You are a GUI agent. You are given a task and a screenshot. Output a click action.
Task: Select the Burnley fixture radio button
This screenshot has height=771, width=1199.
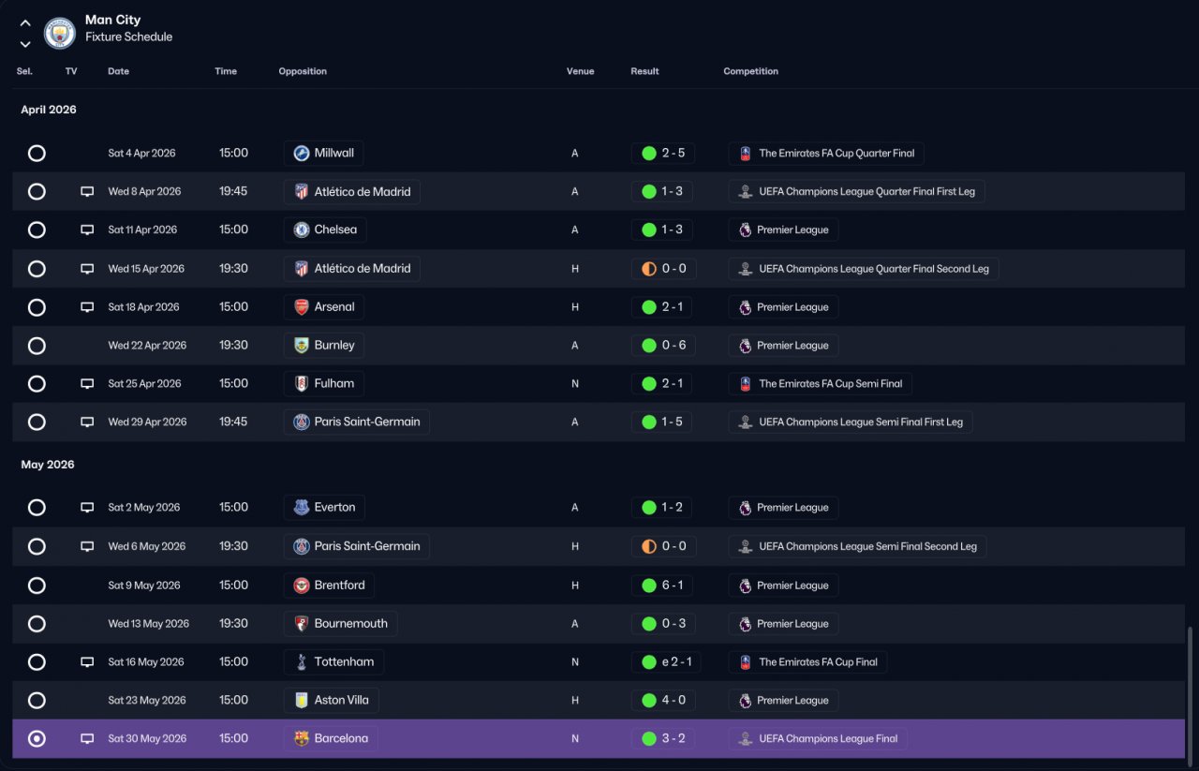point(37,346)
